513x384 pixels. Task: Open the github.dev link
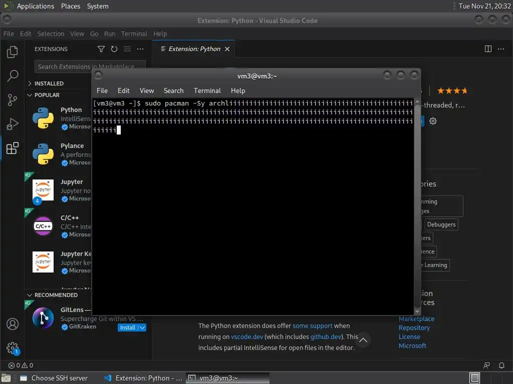326,336
